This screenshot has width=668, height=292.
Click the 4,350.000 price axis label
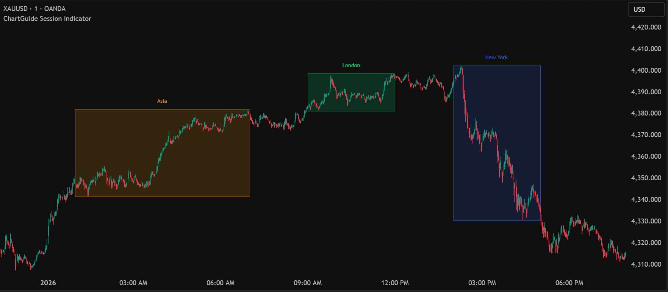pos(646,178)
